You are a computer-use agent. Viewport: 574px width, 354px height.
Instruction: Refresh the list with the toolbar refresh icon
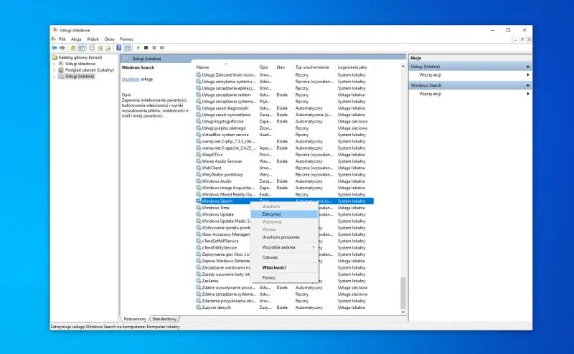(x=100, y=48)
